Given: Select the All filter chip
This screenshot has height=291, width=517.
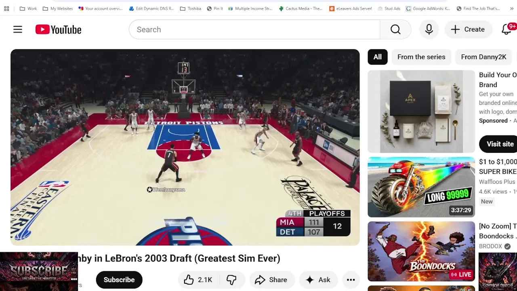Looking at the screenshot, I should [378, 57].
